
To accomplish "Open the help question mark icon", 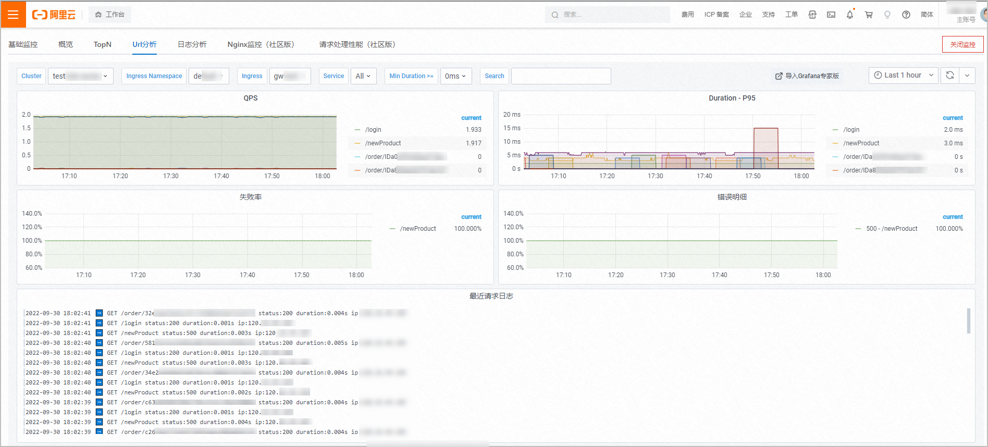I will (x=906, y=15).
